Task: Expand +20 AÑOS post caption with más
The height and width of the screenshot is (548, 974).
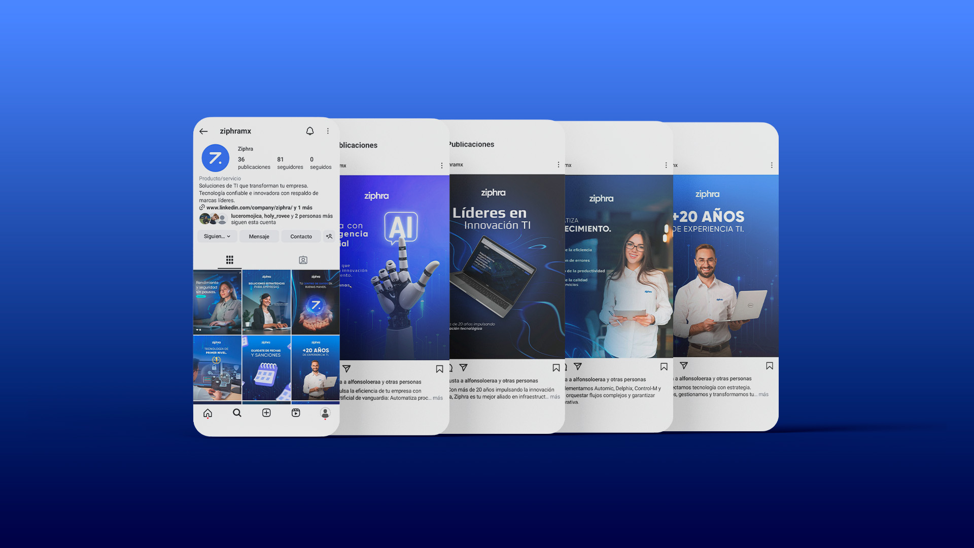Action: coord(763,395)
